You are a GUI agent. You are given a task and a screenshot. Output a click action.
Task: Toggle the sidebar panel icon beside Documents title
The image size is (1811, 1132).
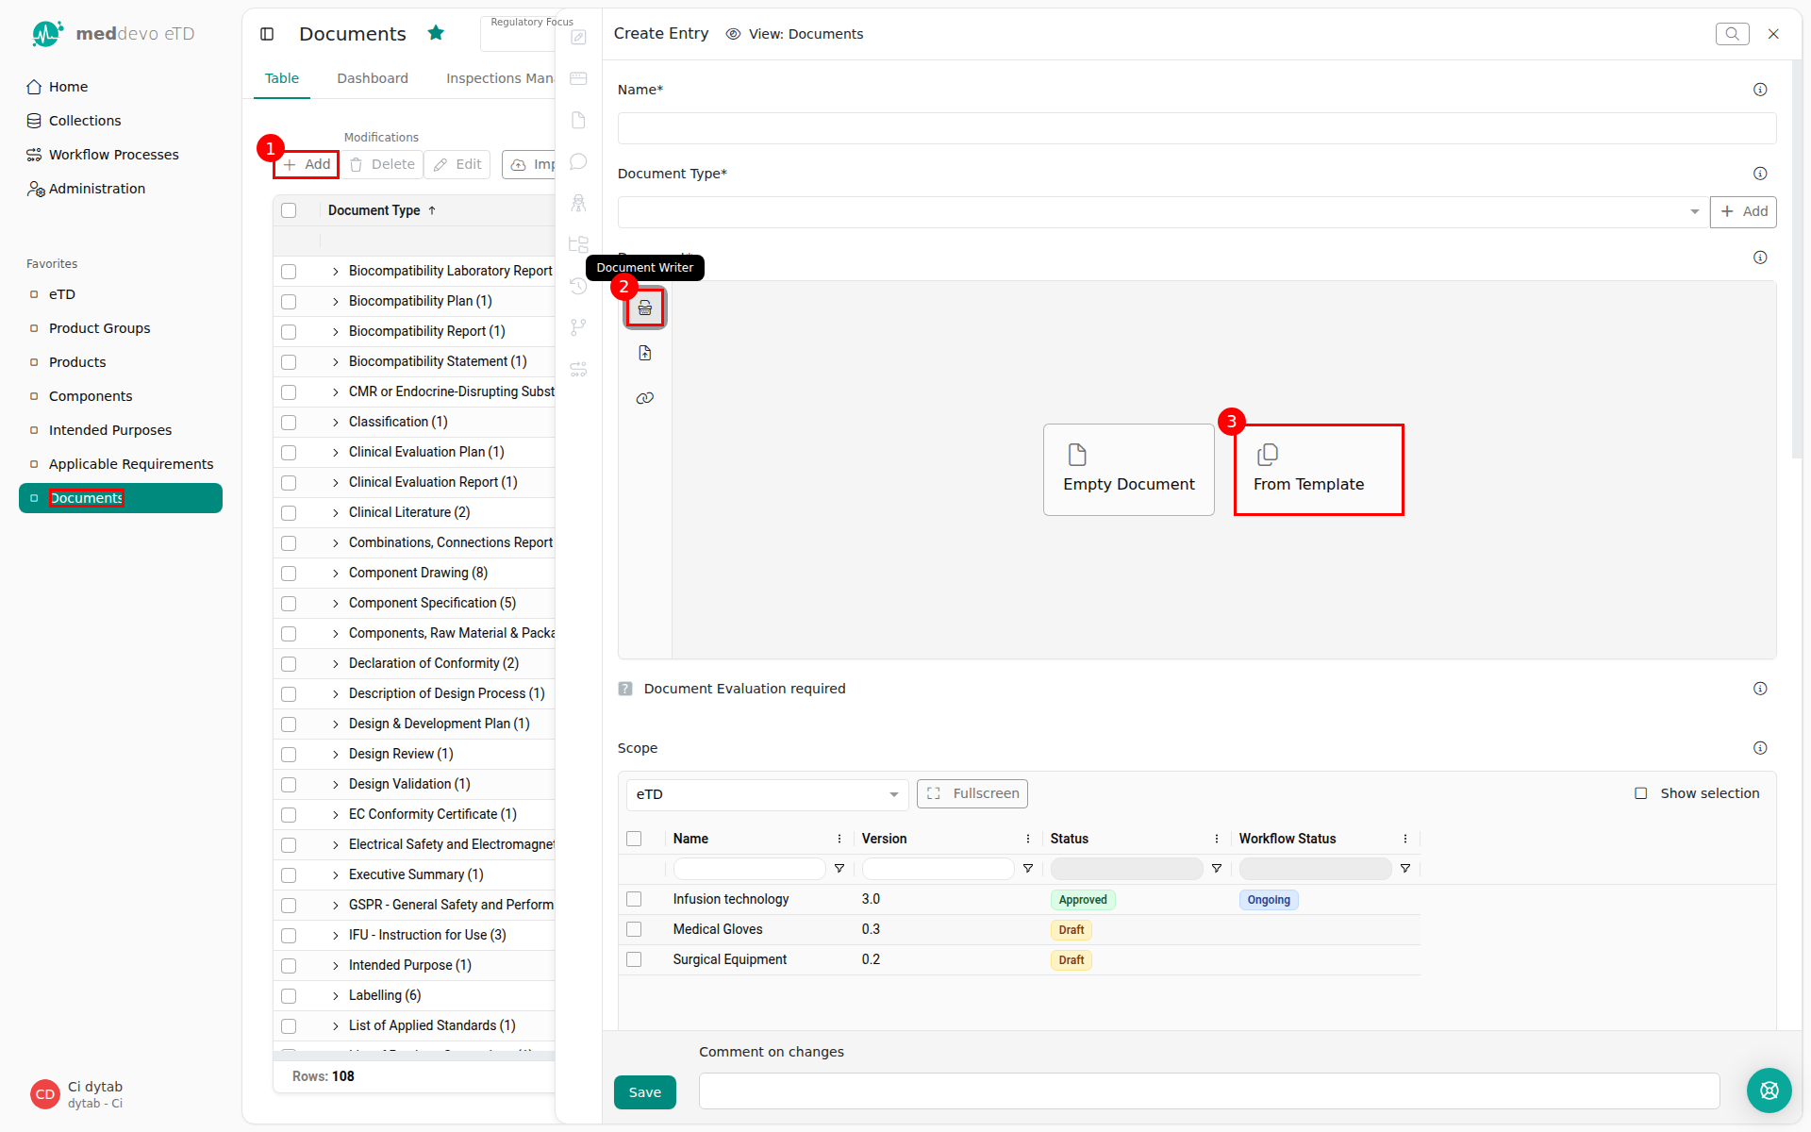267,34
